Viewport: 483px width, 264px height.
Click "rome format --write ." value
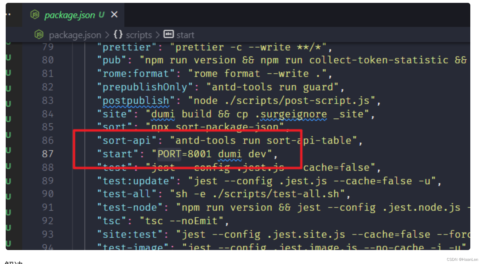click(257, 74)
